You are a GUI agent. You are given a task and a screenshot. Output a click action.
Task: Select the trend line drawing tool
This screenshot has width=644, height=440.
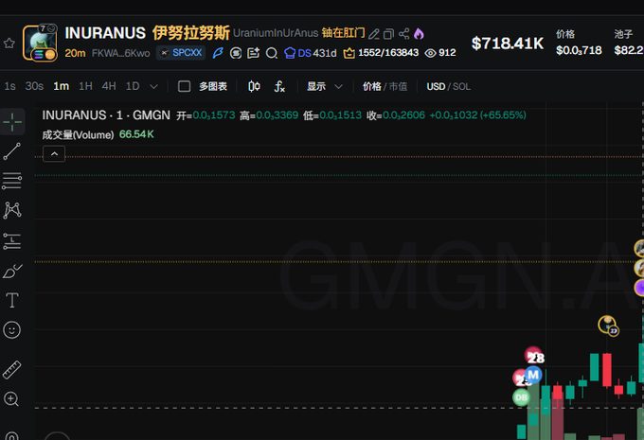click(x=12, y=151)
